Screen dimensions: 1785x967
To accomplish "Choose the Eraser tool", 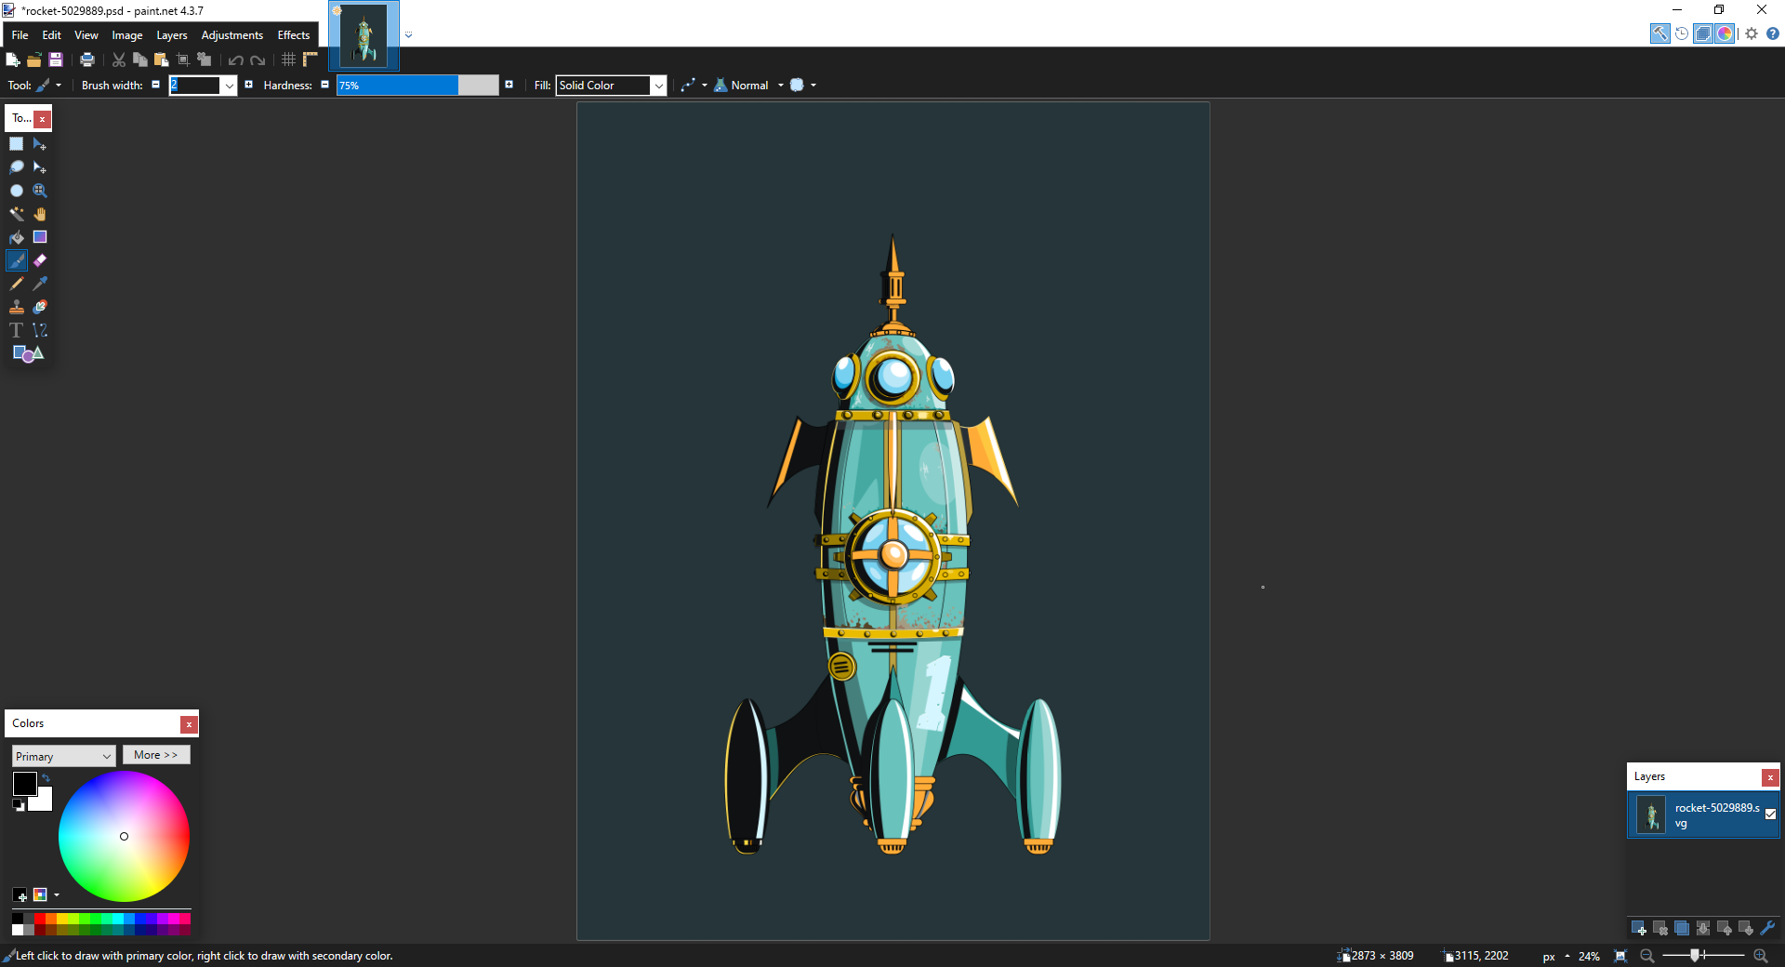I will coord(40,260).
